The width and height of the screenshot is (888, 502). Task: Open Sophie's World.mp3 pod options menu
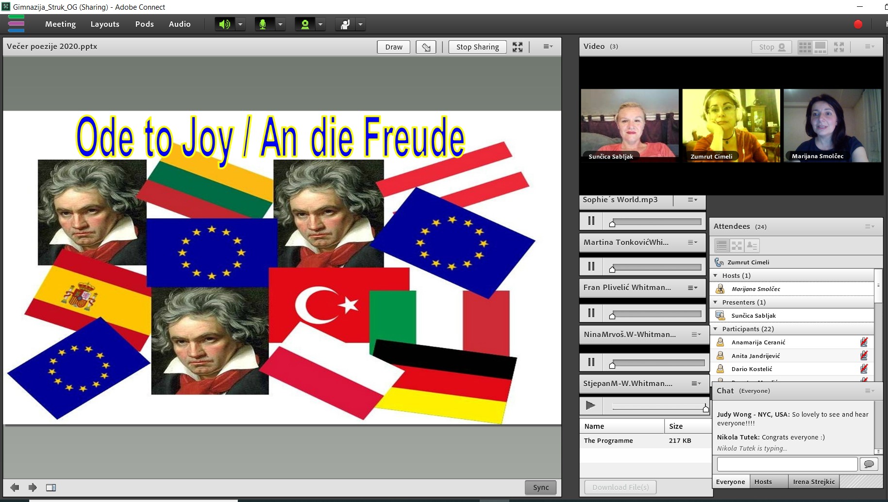[693, 200]
